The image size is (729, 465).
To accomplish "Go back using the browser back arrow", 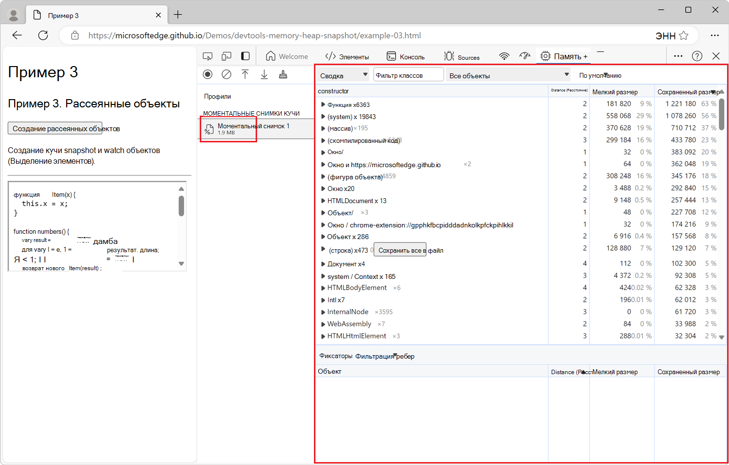I will pos(17,35).
